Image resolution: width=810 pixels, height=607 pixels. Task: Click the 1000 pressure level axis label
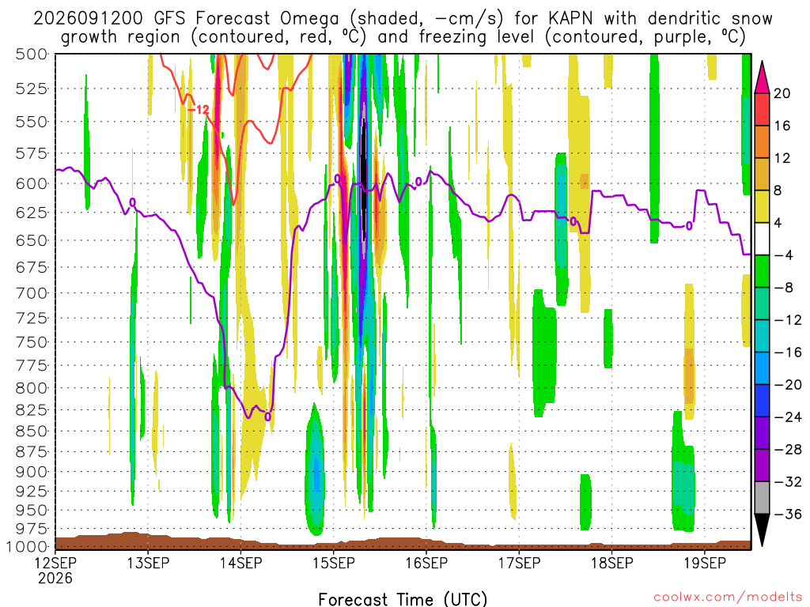tap(28, 547)
